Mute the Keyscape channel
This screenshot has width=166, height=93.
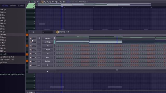pyautogui.click(x=31, y=38)
